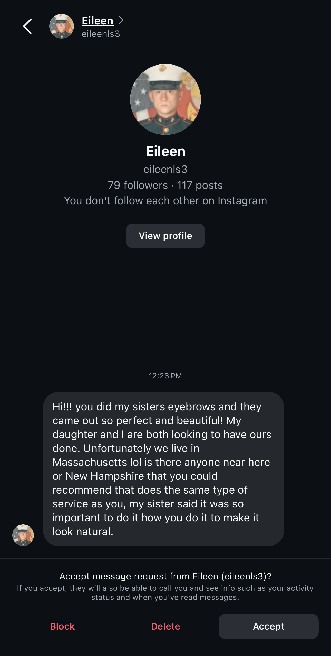Tap empty chat area above timestamp

point(165,308)
